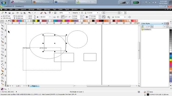172x96 pixels.
Task: Select the Ellipse tool in toolbox
Action: [x=2, y=48]
